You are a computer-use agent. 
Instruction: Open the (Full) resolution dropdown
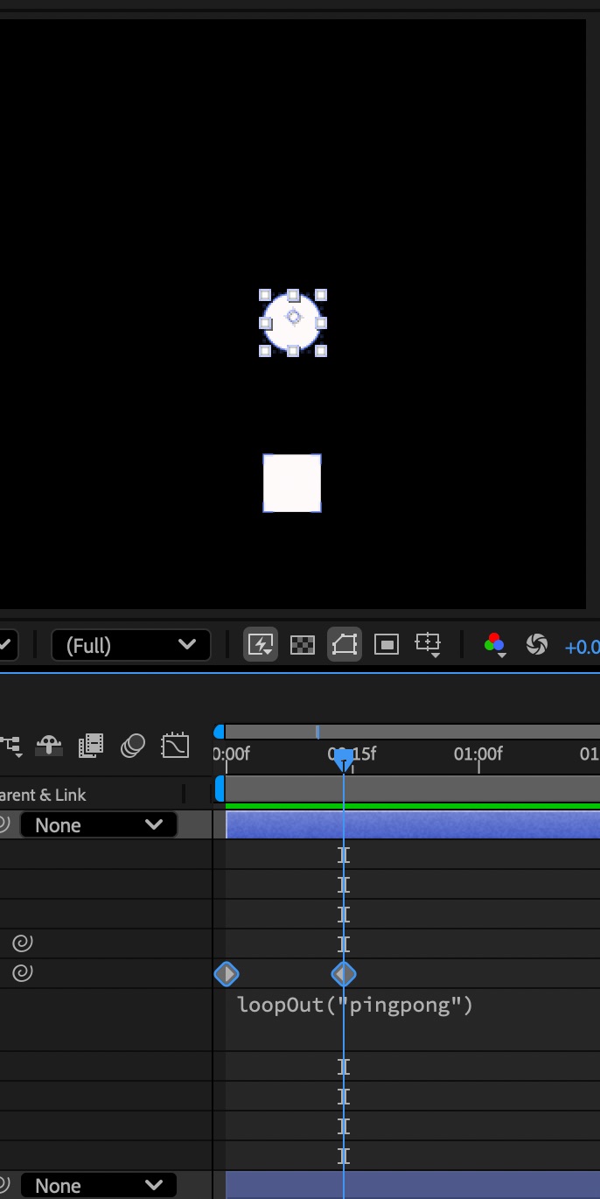[131, 646]
